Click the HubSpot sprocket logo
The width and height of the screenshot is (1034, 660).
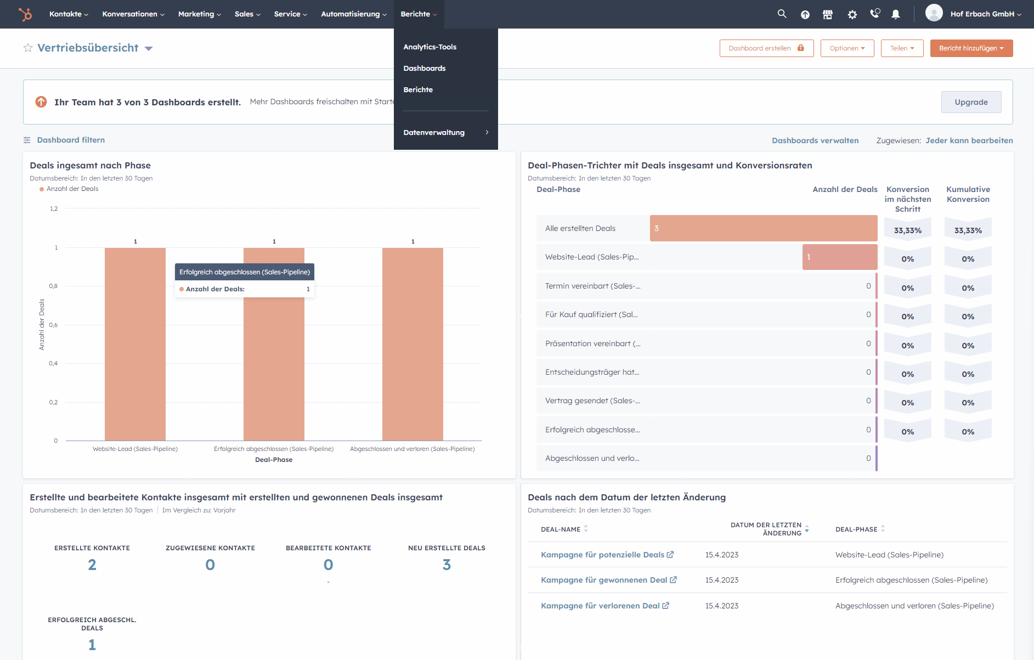(x=25, y=14)
